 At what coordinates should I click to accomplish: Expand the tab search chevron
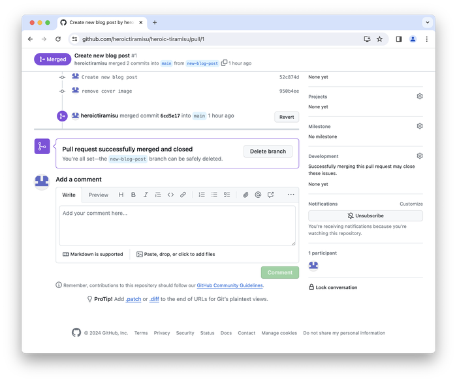coord(427,22)
